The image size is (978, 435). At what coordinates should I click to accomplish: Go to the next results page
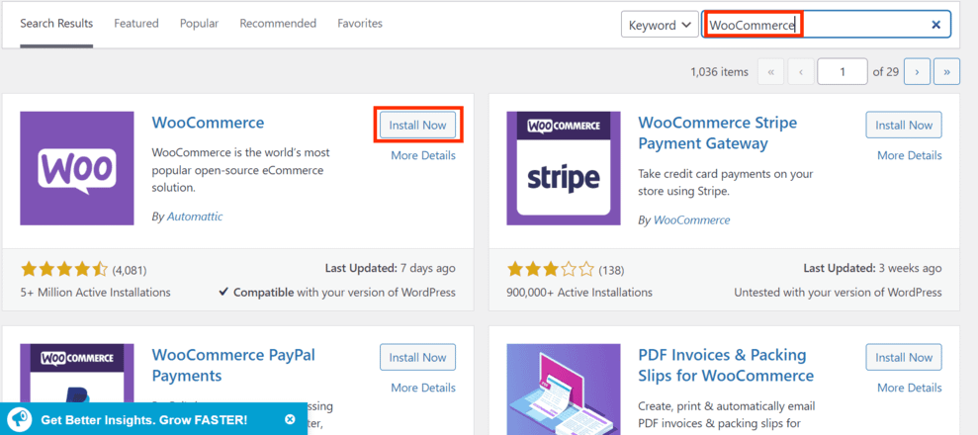(917, 71)
